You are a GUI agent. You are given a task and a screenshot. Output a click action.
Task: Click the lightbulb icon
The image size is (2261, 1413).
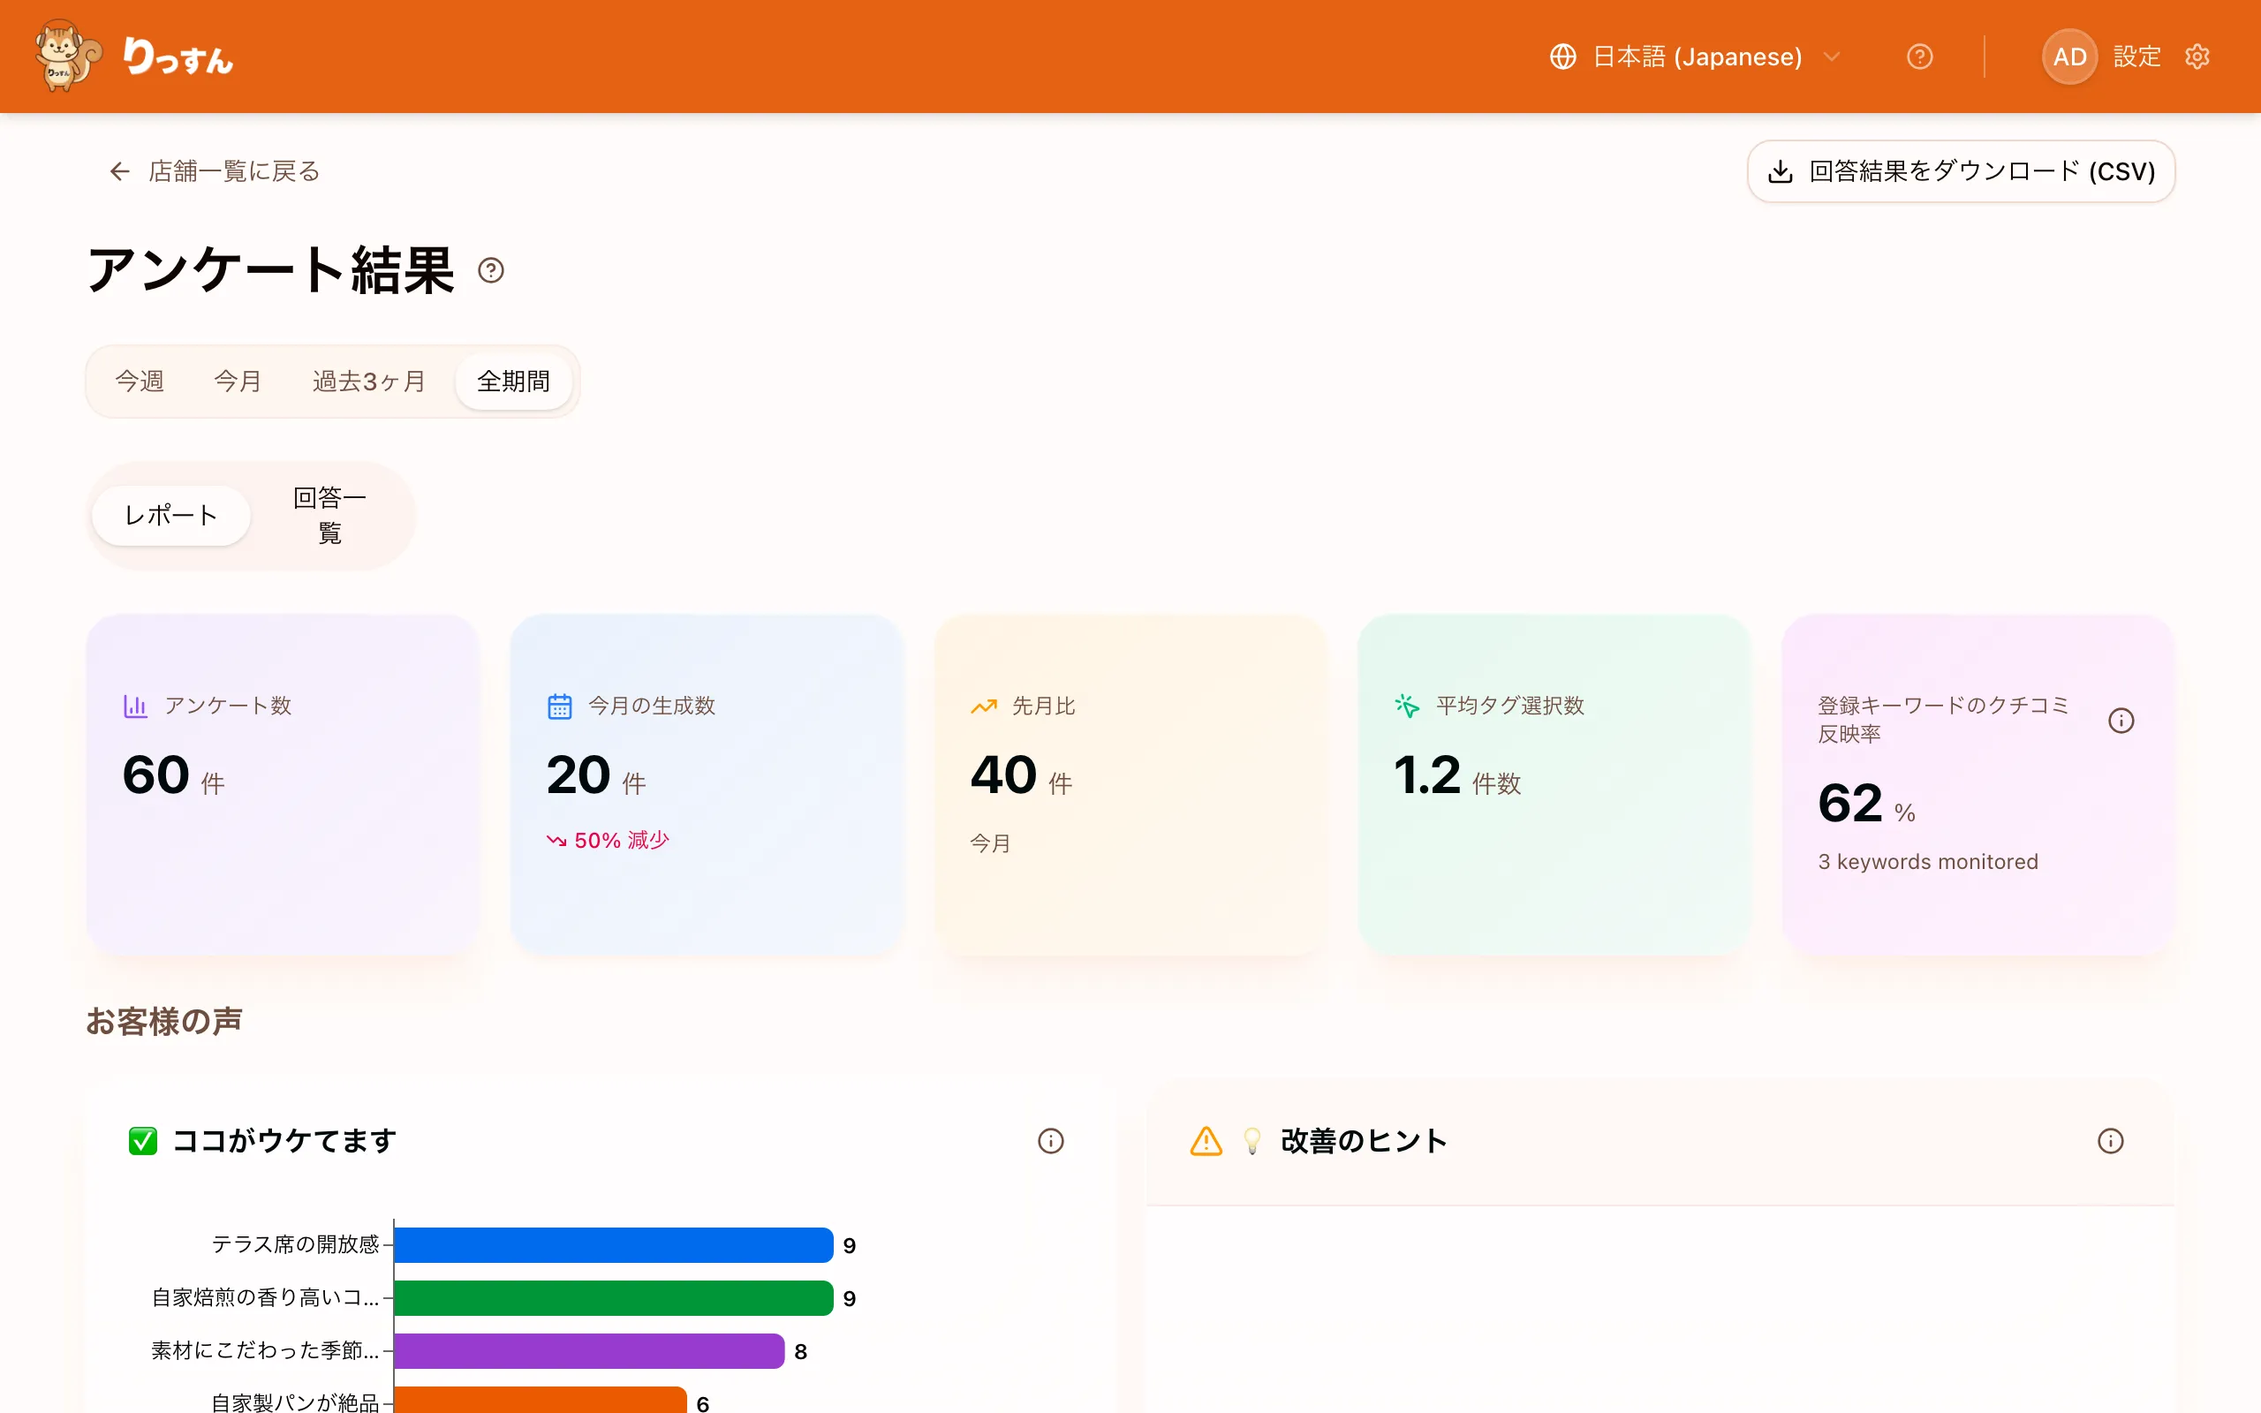point(1252,1141)
